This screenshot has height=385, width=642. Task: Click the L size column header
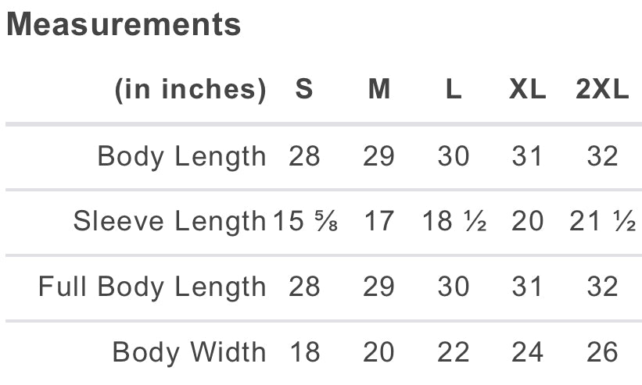tap(454, 90)
